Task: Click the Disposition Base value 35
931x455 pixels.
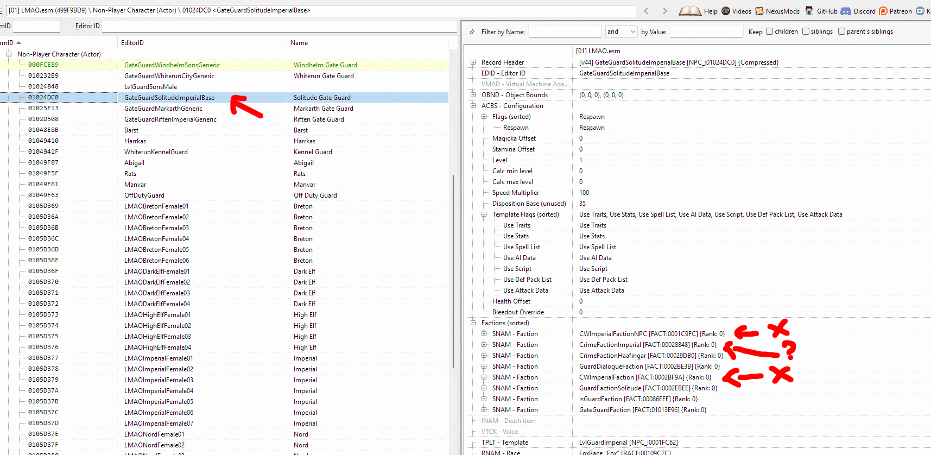Action: 582,204
